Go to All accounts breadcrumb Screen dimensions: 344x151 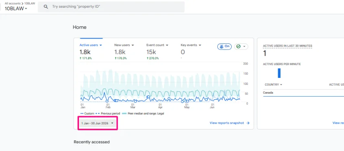[x=13, y=4]
